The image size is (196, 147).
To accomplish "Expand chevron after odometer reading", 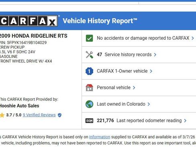I will (x=185, y=120).
